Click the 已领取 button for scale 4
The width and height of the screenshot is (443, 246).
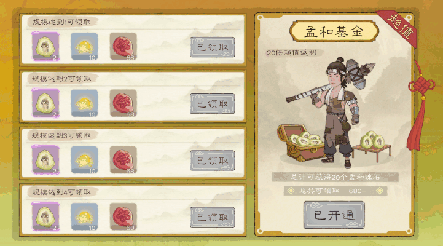(213, 217)
